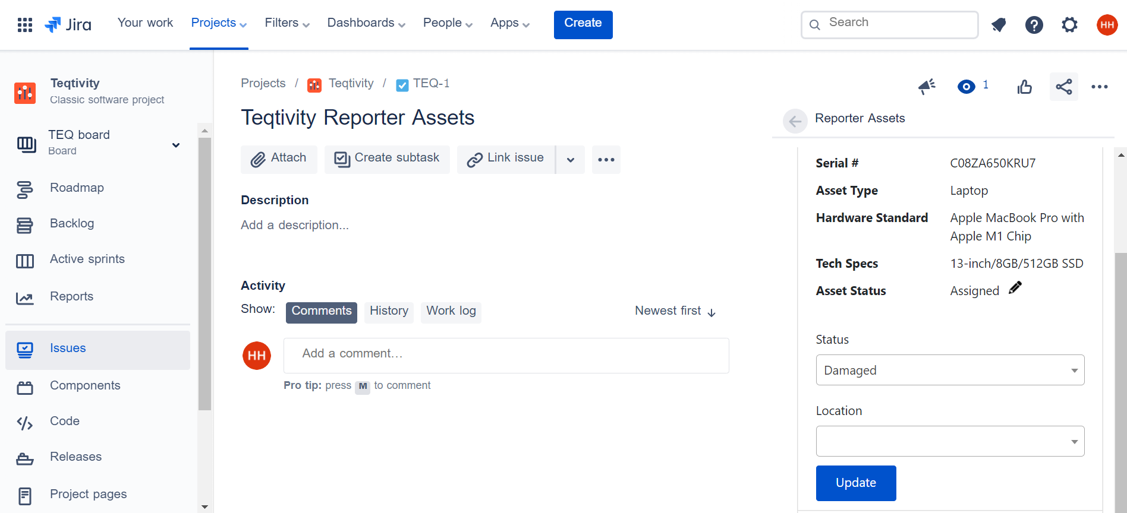Open Releases in the sidebar
The width and height of the screenshot is (1127, 513).
[x=98, y=458]
